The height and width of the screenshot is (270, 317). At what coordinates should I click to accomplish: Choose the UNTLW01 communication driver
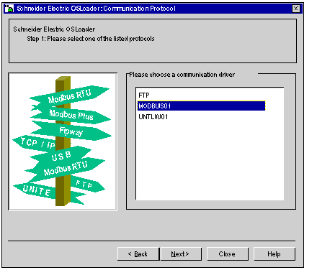point(201,117)
